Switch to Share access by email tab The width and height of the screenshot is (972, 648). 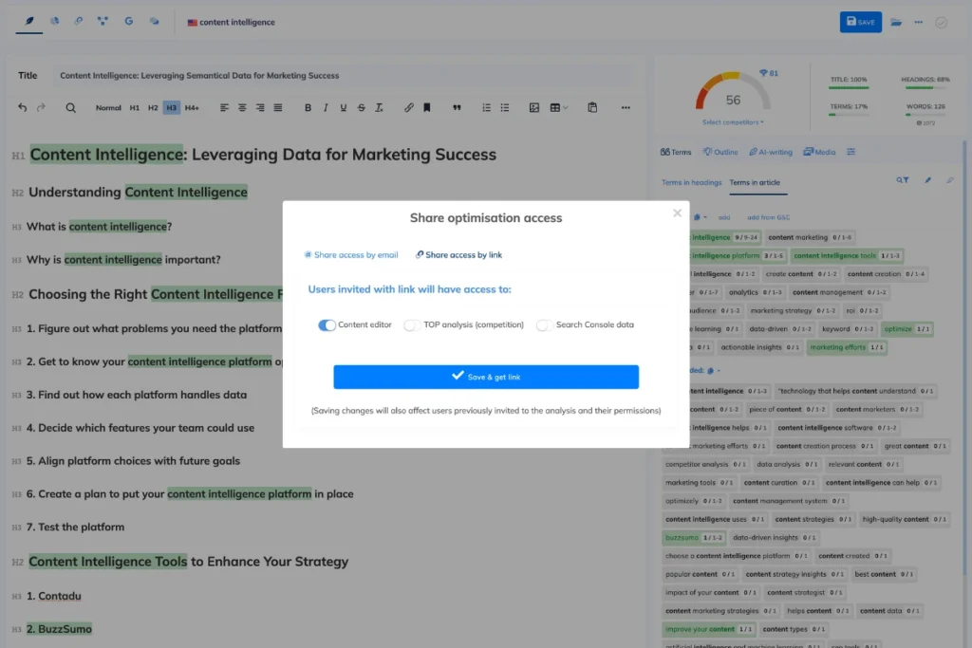click(x=351, y=255)
